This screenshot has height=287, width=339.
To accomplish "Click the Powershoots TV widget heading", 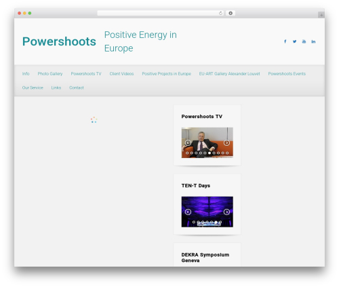I will tap(202, 117).
